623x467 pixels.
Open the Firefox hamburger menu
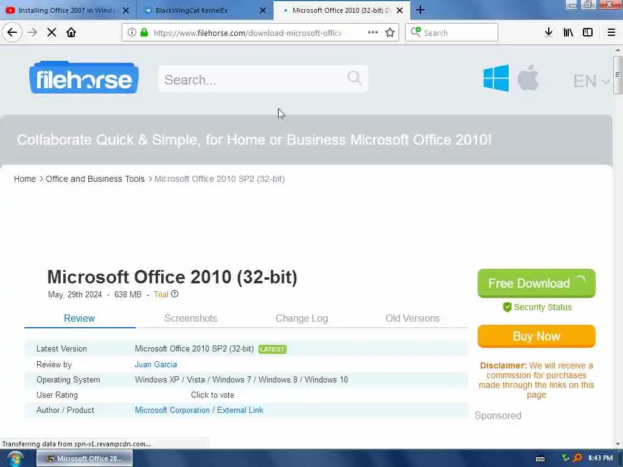click(611, 32)
